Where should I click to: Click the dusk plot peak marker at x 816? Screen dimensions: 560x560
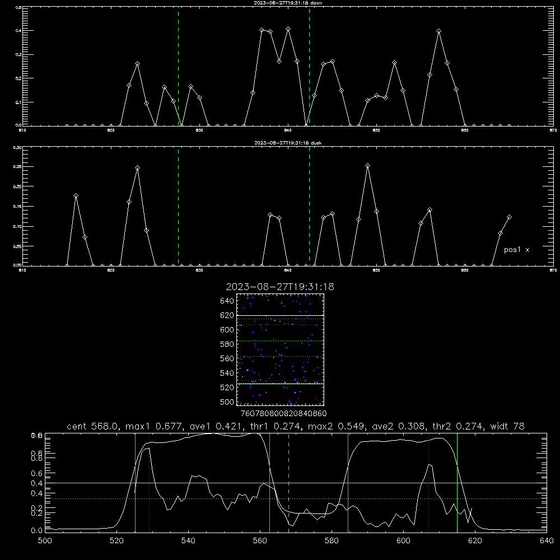pos(76,196)
